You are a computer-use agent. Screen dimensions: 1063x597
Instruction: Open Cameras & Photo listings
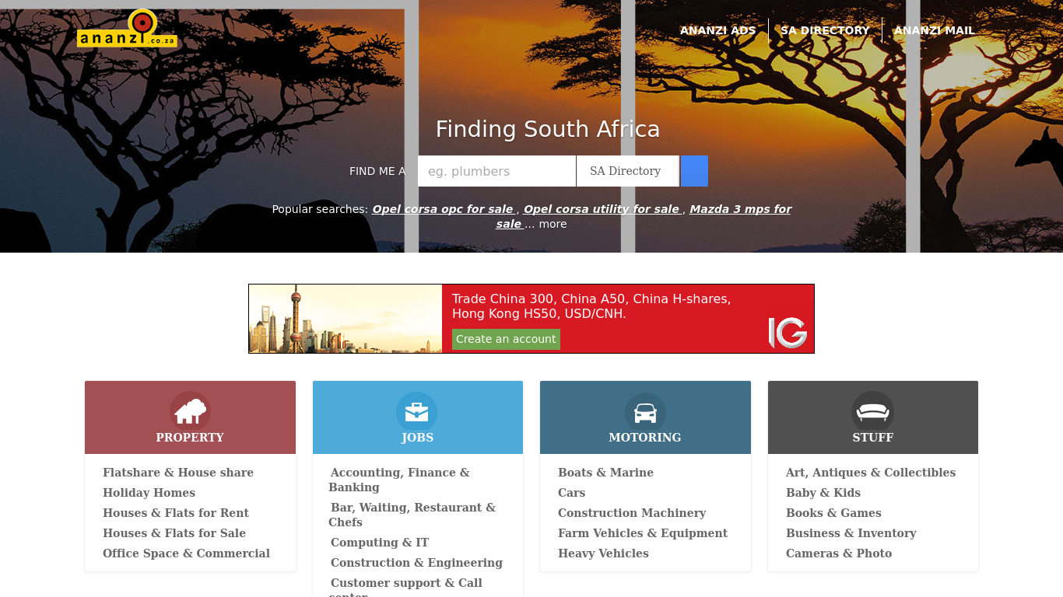coord(839,553)
